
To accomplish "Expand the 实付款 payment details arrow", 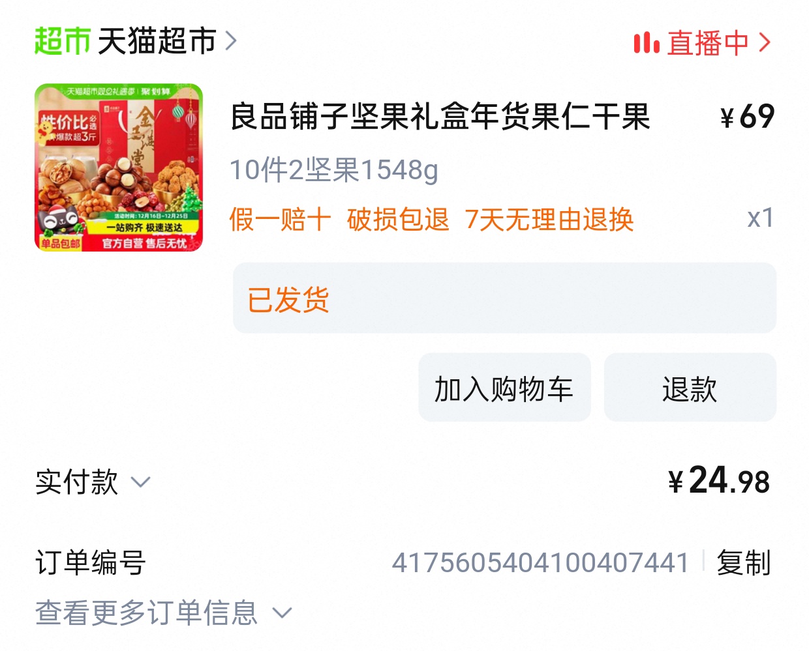I will (140, 482).
